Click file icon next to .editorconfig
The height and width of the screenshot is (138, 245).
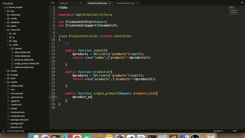pos(8,86)
